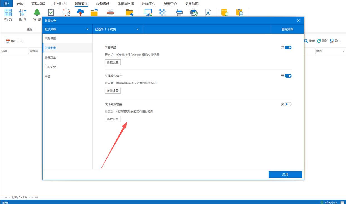Screen dimensions: 346x204
Task: Open the 策略 policy sliders icon
Action: pyautogui.click(x=23, y=12)
